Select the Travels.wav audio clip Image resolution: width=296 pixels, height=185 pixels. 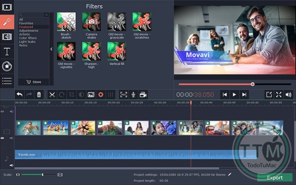pyautogui.click(x=136, y=154)
